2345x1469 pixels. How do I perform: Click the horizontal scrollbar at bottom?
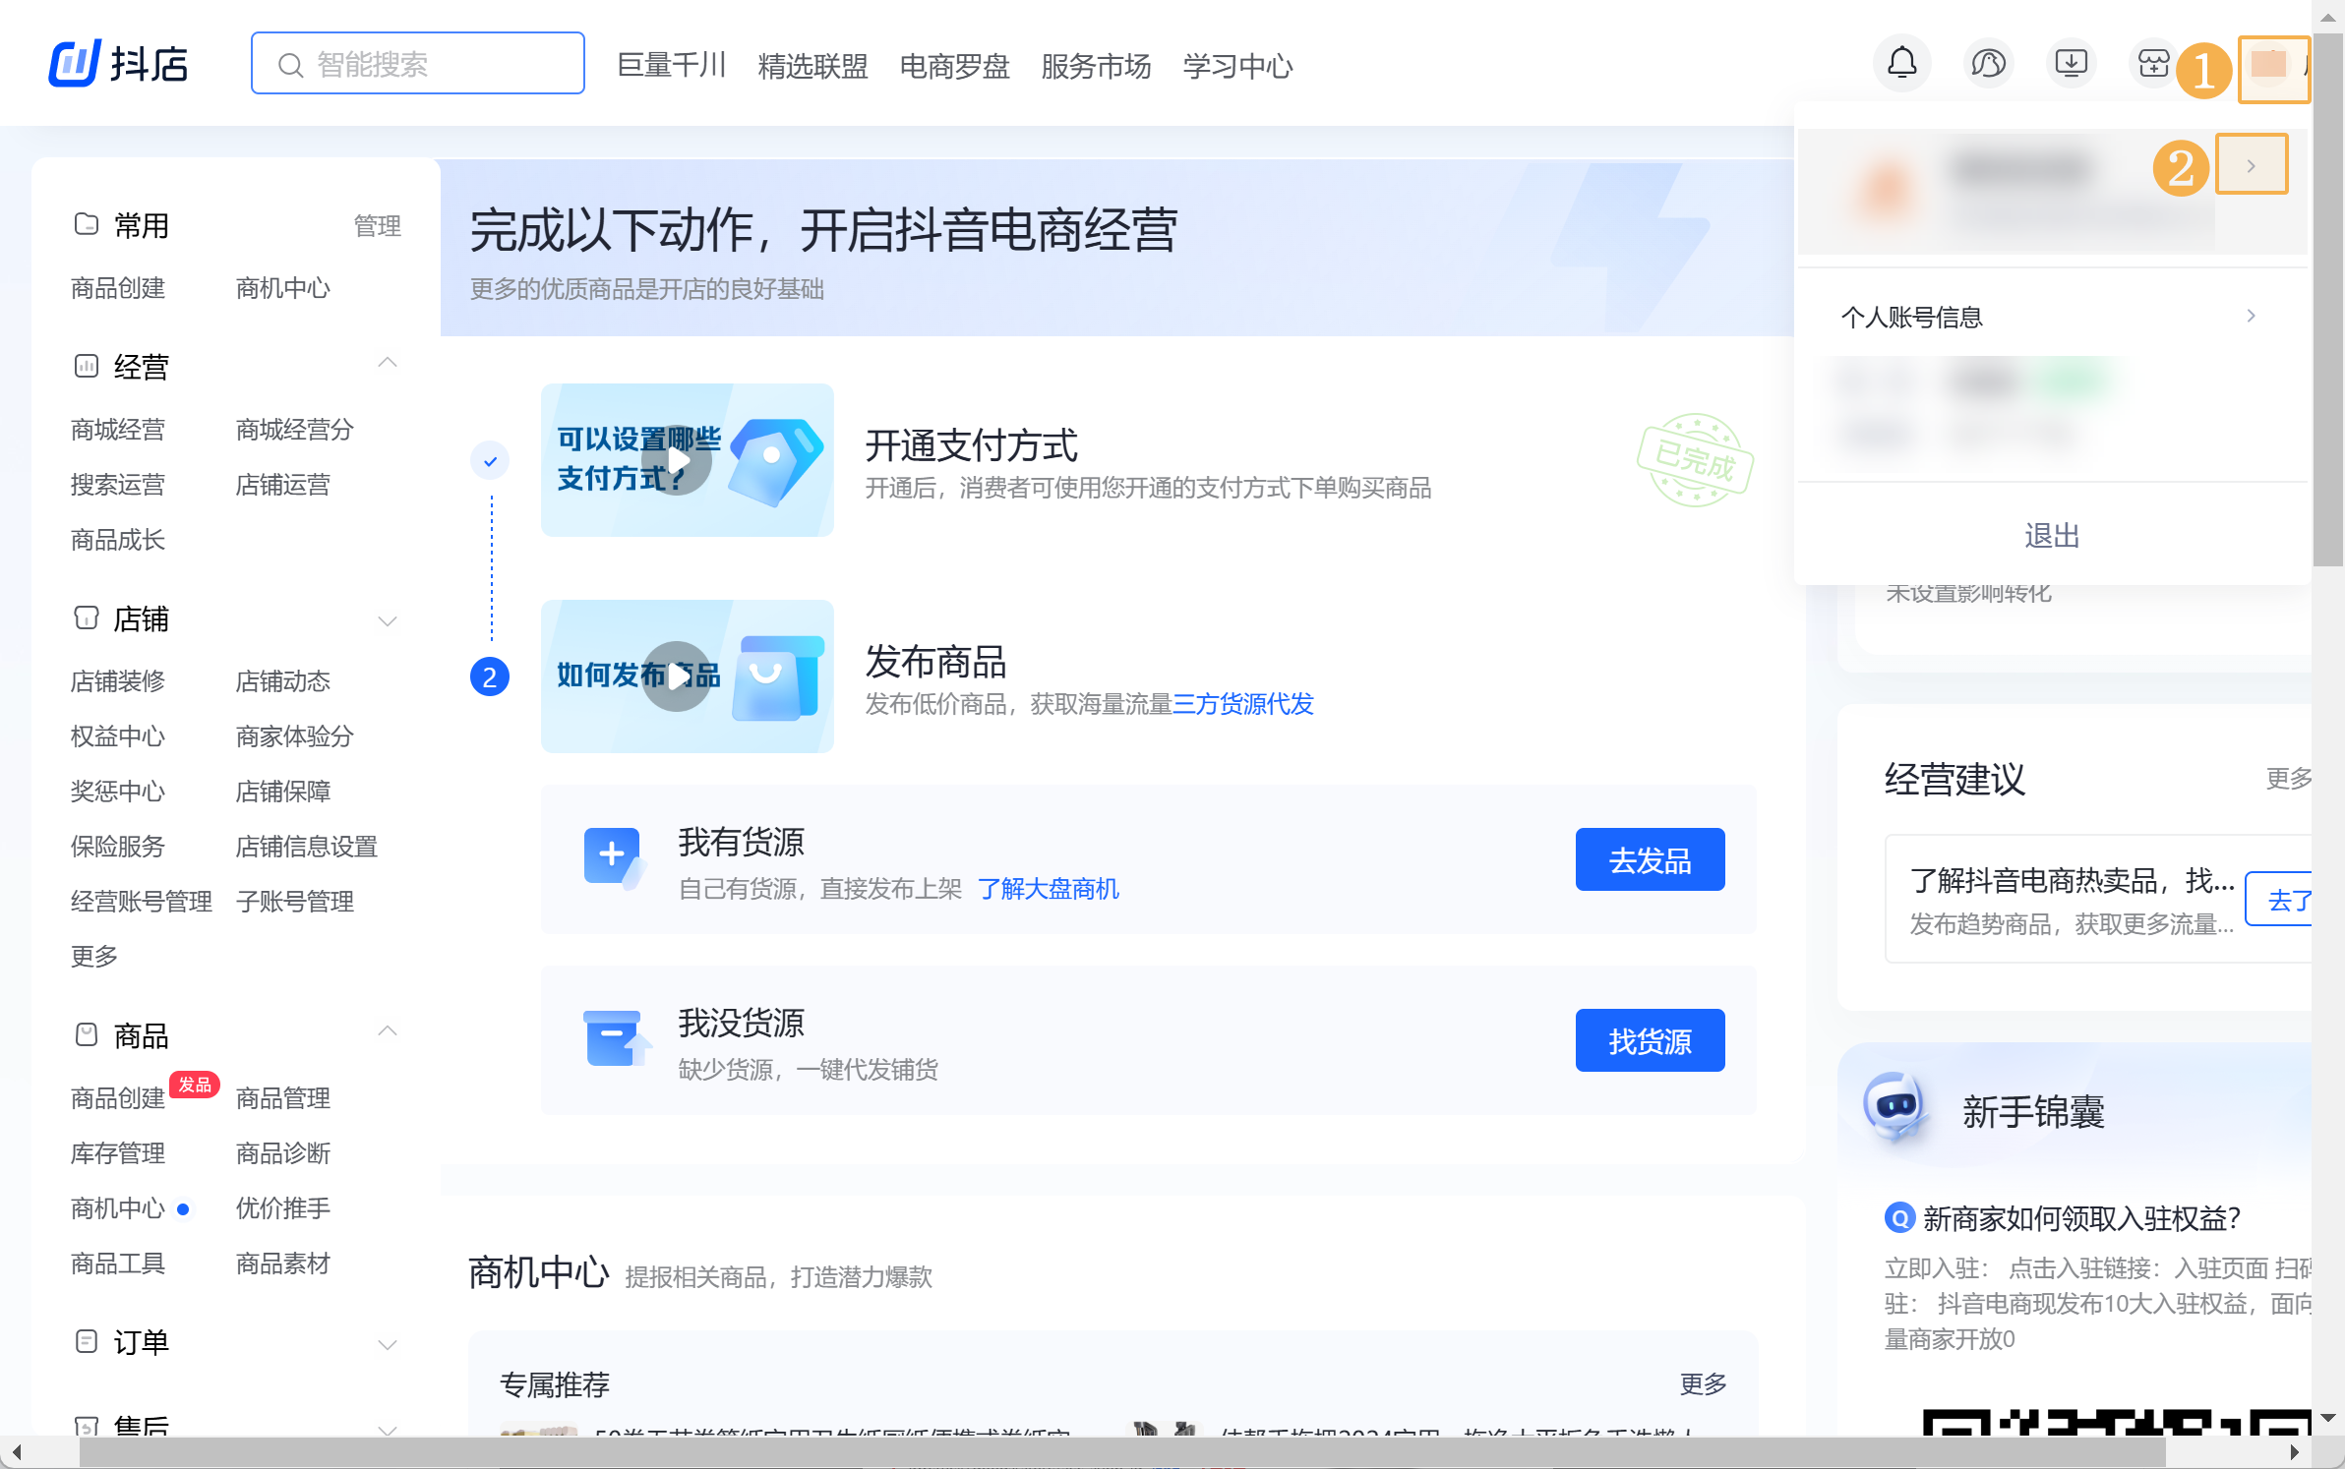pyautogui.click(x=1121, y=1452)
